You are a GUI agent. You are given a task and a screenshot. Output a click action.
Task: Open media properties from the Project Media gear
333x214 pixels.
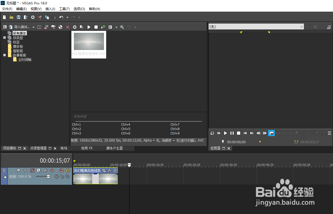click(x=75, y=27)
